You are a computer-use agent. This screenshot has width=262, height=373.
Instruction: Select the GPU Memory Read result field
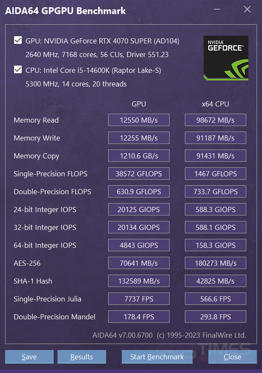click(x=138, y=120)
